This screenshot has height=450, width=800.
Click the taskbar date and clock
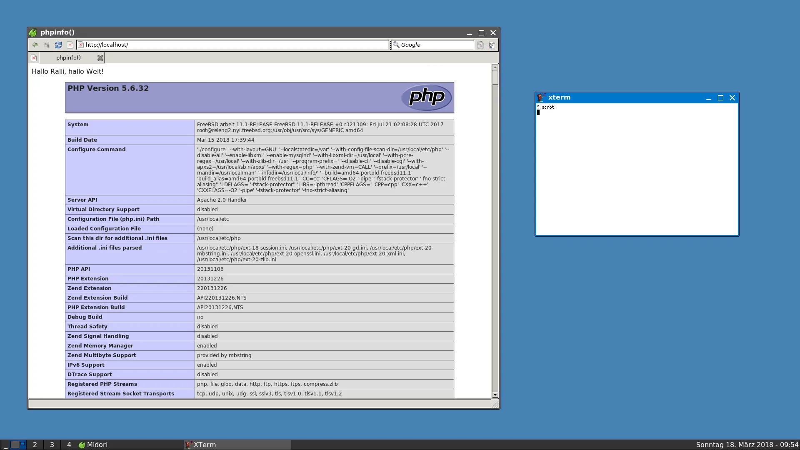pyautogui.click(x=747, y=445)
